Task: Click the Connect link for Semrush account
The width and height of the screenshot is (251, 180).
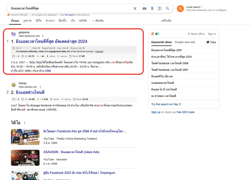Action: [99, 51]
